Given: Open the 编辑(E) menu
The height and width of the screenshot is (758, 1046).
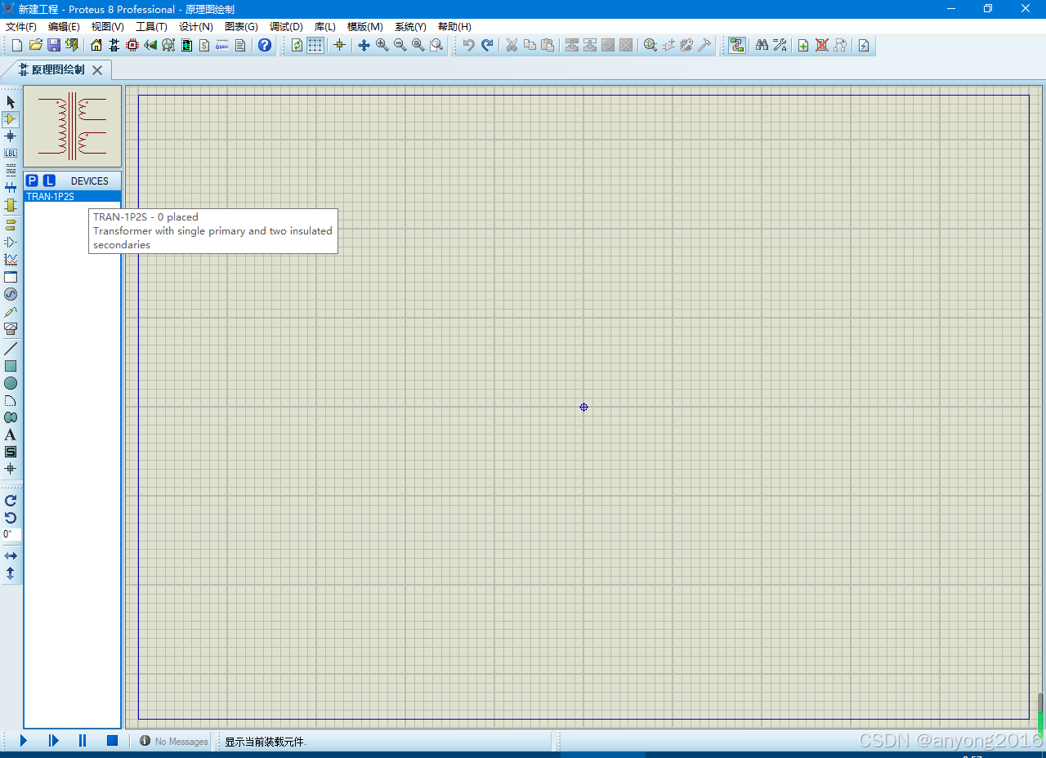Looking at the screenshot, I should [x=64, y=27].
